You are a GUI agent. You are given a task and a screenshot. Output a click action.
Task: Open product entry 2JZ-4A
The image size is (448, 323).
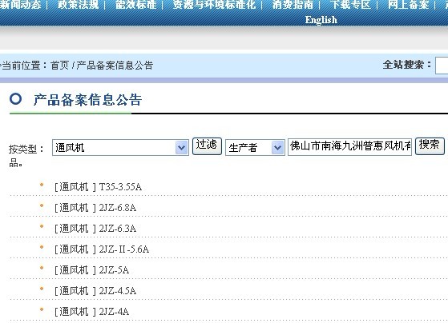tap(91, 311)
